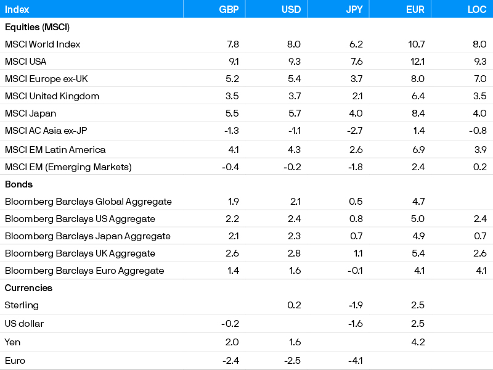This screenshot has width=493, height=370.
Task: Select the MSCI Europe ex-UK row label
Action: click(47, 79)
